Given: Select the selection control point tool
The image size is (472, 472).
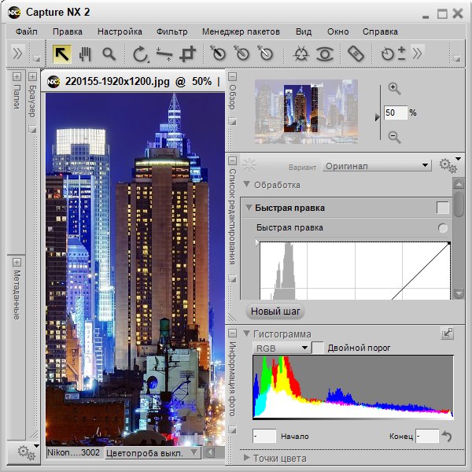Looking at the screenshot, I should point(387,54).
